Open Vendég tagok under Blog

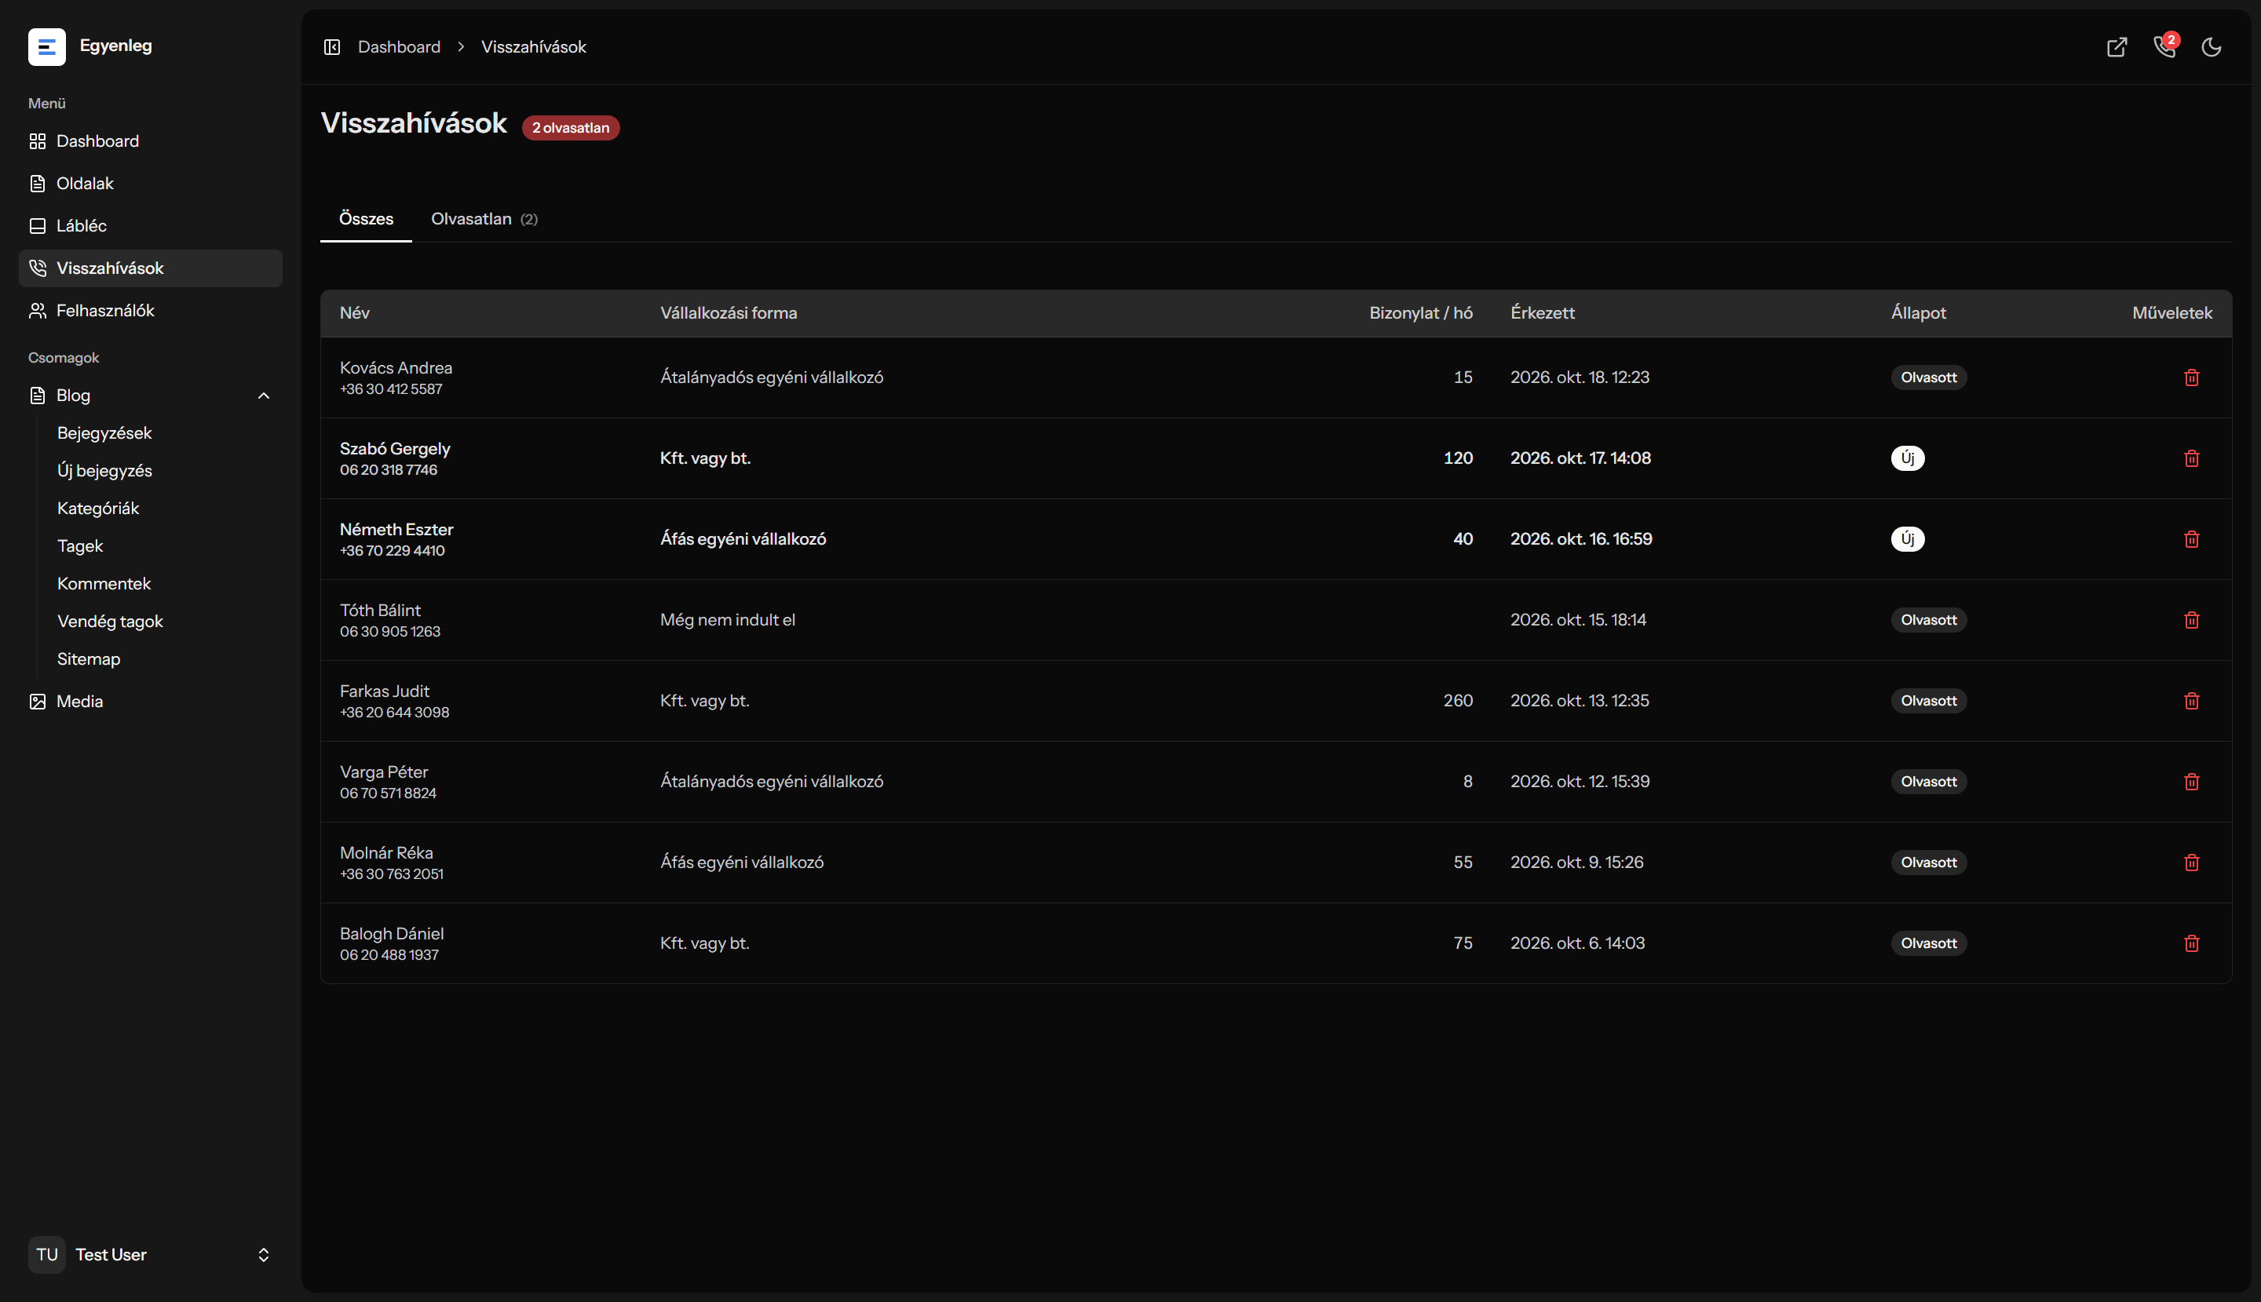point(110,622)
